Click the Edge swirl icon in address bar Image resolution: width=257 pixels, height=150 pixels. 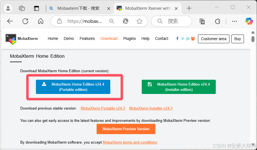point(126,21)
